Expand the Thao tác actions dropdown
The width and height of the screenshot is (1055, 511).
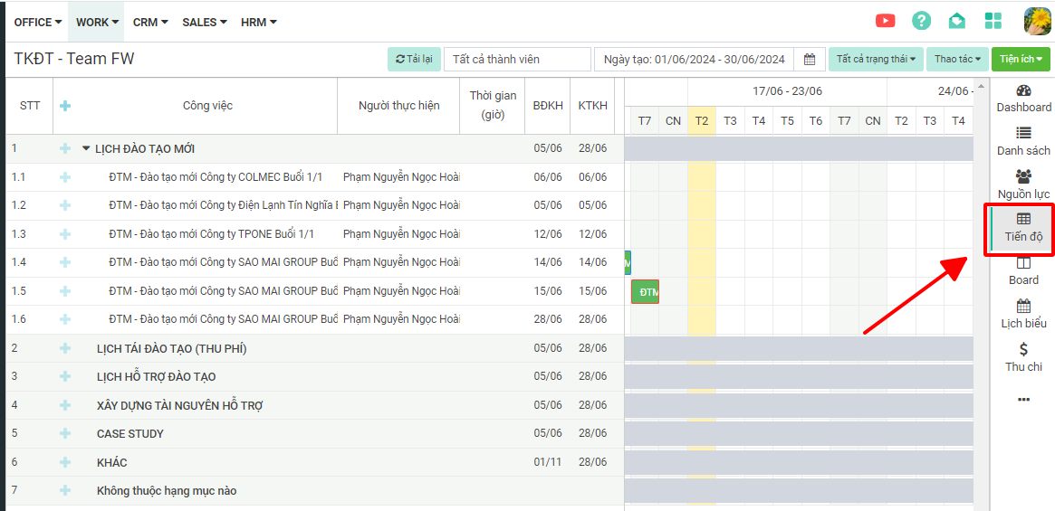[957, 60]
